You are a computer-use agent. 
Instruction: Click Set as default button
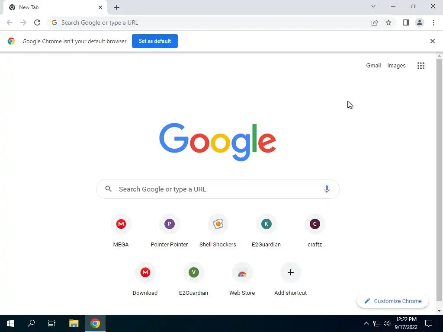(x=155, y=41)
